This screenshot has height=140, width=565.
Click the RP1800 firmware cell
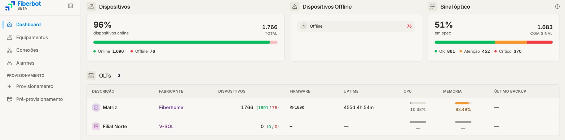point(297,107)
